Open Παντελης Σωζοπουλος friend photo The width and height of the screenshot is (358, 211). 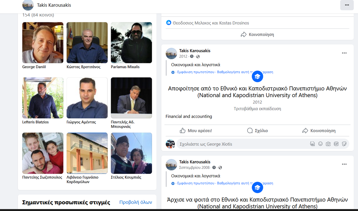click(43, 153)
